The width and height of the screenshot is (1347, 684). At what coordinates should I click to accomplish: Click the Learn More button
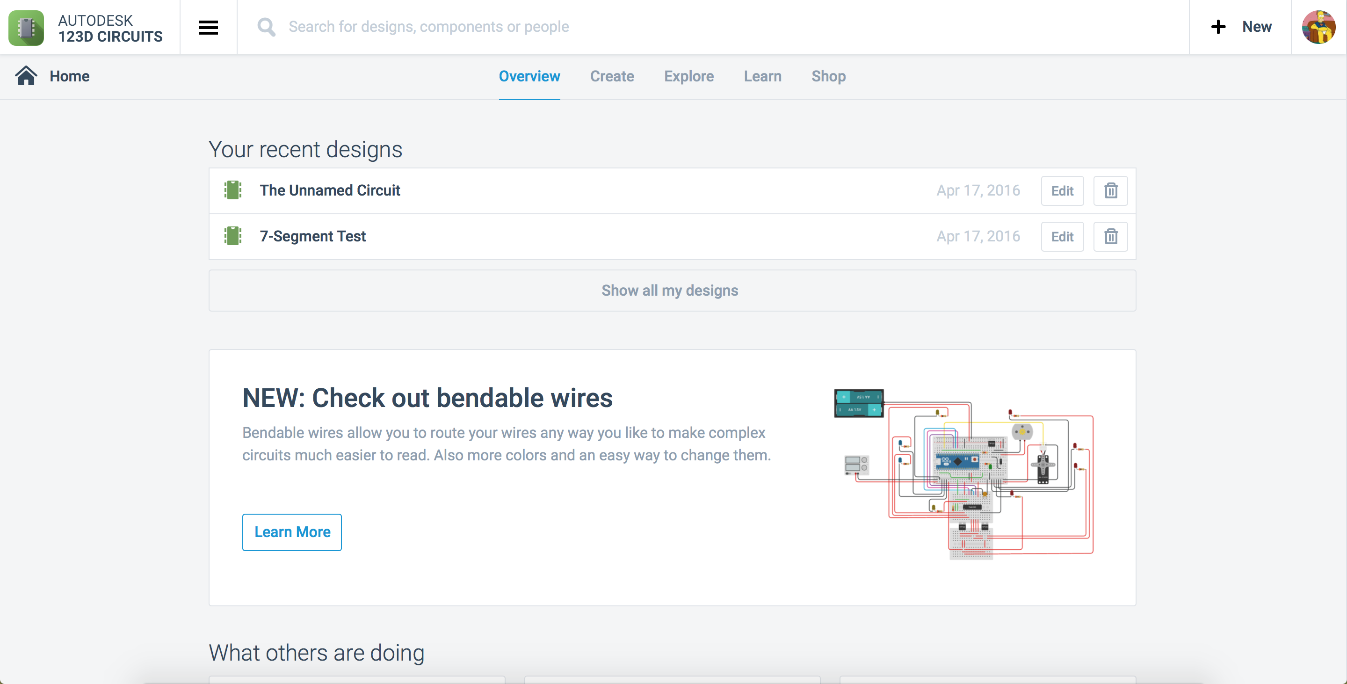click(292, 532)
